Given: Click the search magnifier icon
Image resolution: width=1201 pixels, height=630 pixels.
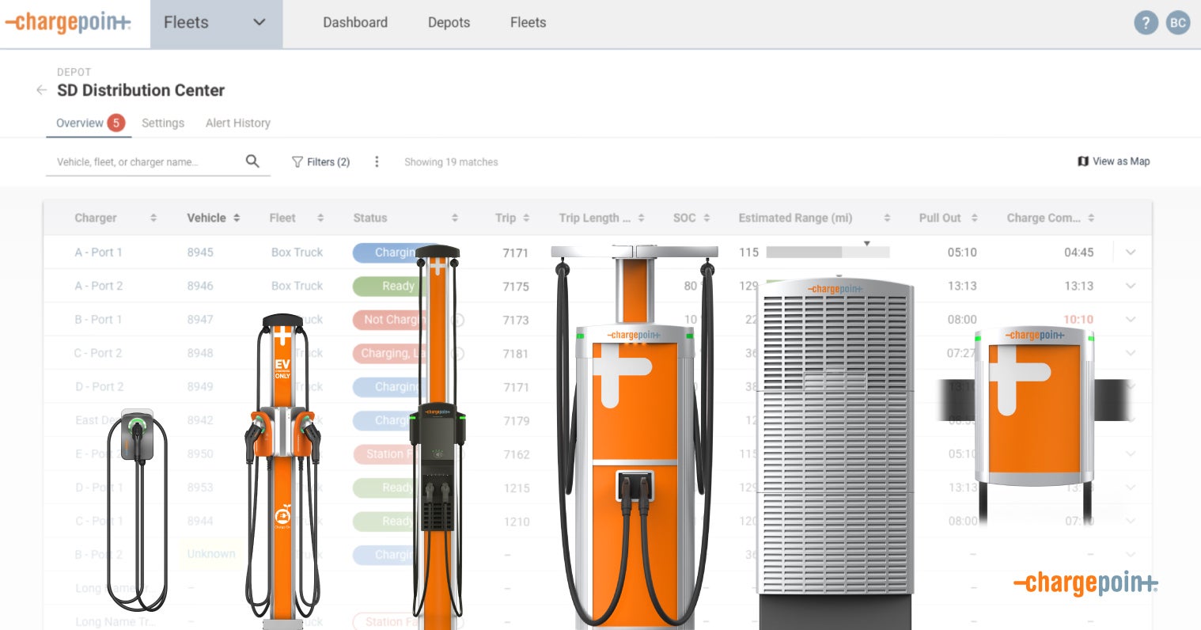Looking at the screenshot, I should coord(252,161).
